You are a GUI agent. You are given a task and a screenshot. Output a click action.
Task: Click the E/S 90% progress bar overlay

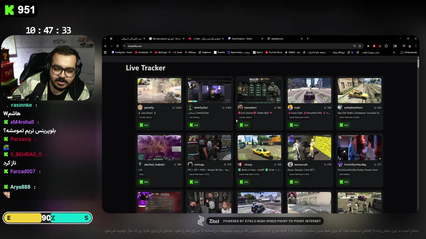click(x=47, y=218)
